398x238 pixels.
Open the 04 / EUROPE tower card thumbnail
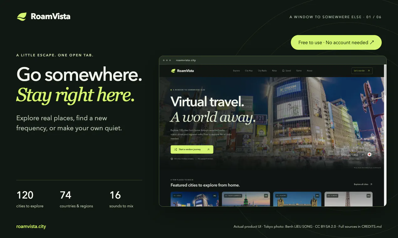click(x=348, y=199)
